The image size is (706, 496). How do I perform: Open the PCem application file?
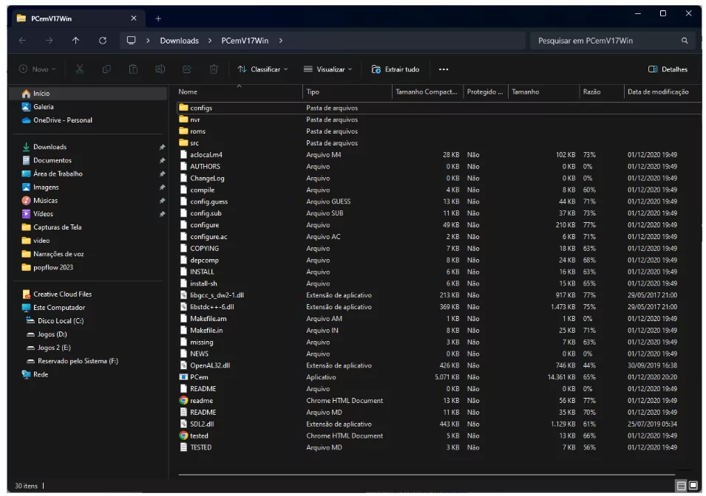(x=199, y=377)
